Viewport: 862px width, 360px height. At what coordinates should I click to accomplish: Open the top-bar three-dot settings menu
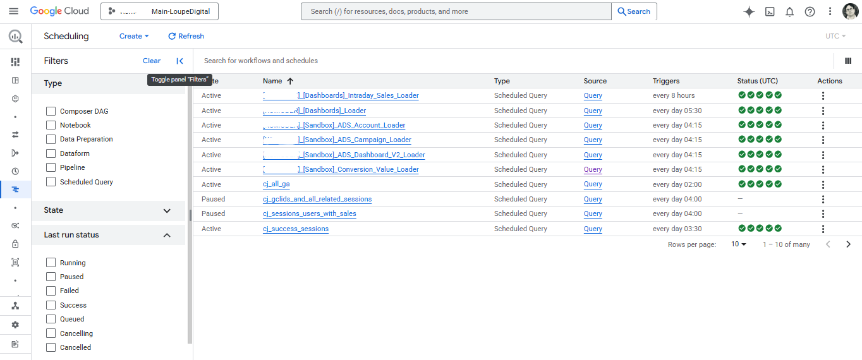(x=830, y=11)
